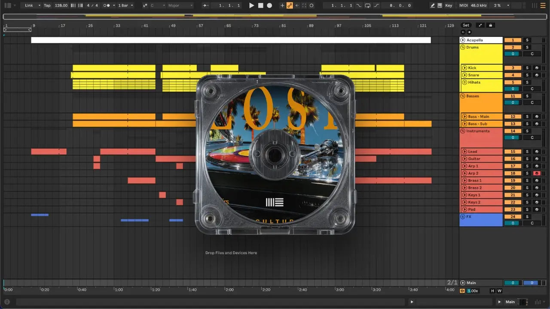
Task: Open the Link options dropdown arrow
Action: (39, 6)
